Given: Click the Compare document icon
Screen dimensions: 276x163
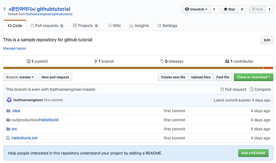Looking at the screenshot, I should pos(251,89).
